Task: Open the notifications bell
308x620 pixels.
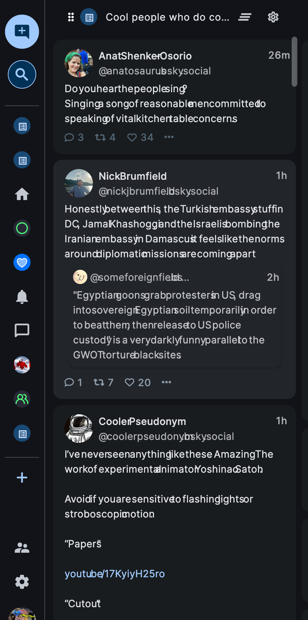Action: 22,296
